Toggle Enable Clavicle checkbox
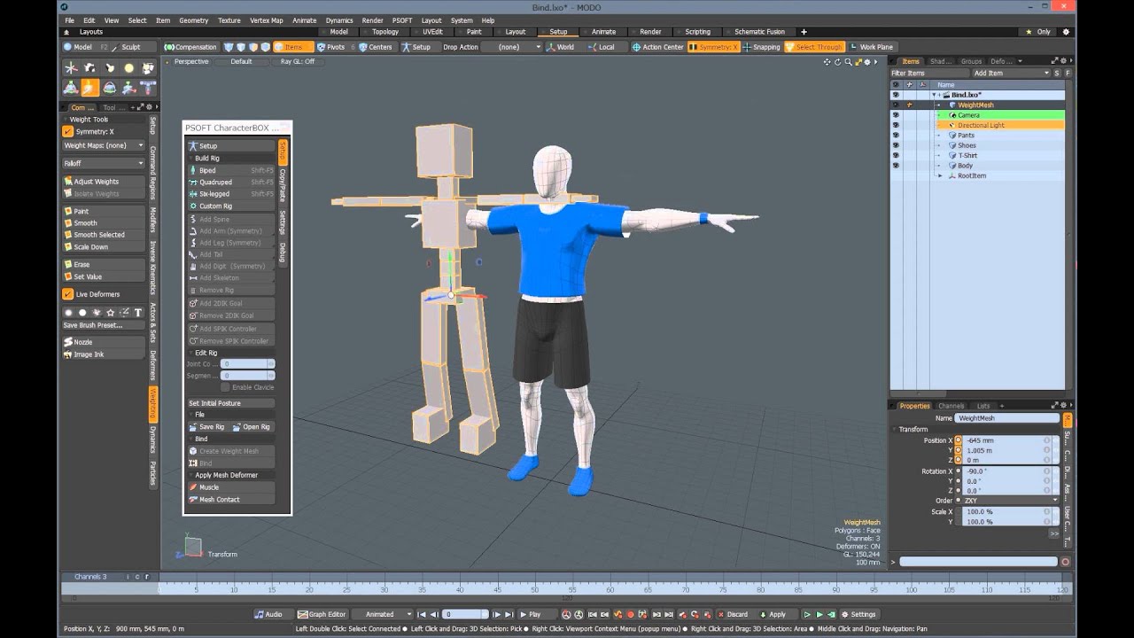The height and width of the screenshot is (638, 1134). click(x=225, y=387)
